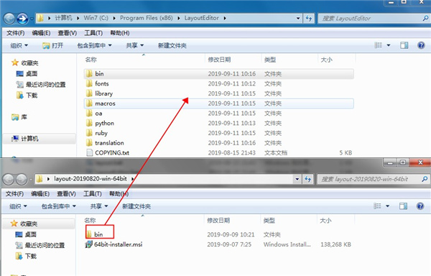Image resolution: width=431 pixels, height=276 pixels.
Task: Click view mode icon in layout-20190820 window
Action: [377, 206]
